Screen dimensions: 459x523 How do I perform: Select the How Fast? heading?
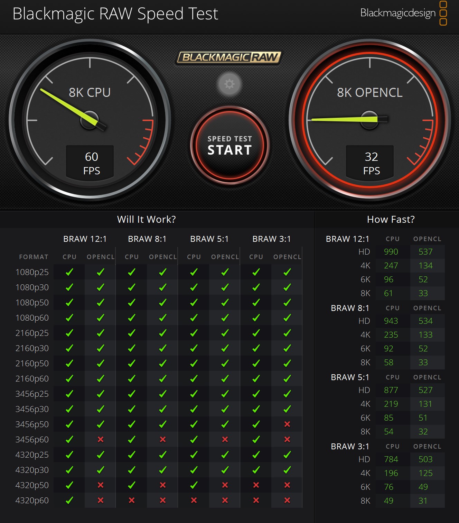point(391,219)
